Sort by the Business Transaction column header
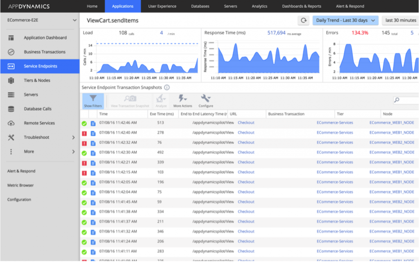Viewport: 419px width, 262px height. [300, 114]
